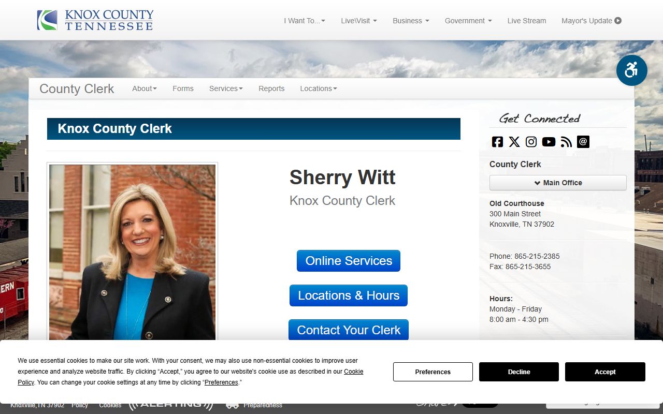This screenshot has height=414, width=663.
Task: Open the Facebook social icon
Action: click(497, 142)
